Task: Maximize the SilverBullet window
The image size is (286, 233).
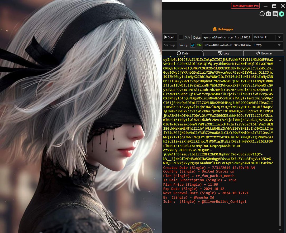Action: (274, 6)
